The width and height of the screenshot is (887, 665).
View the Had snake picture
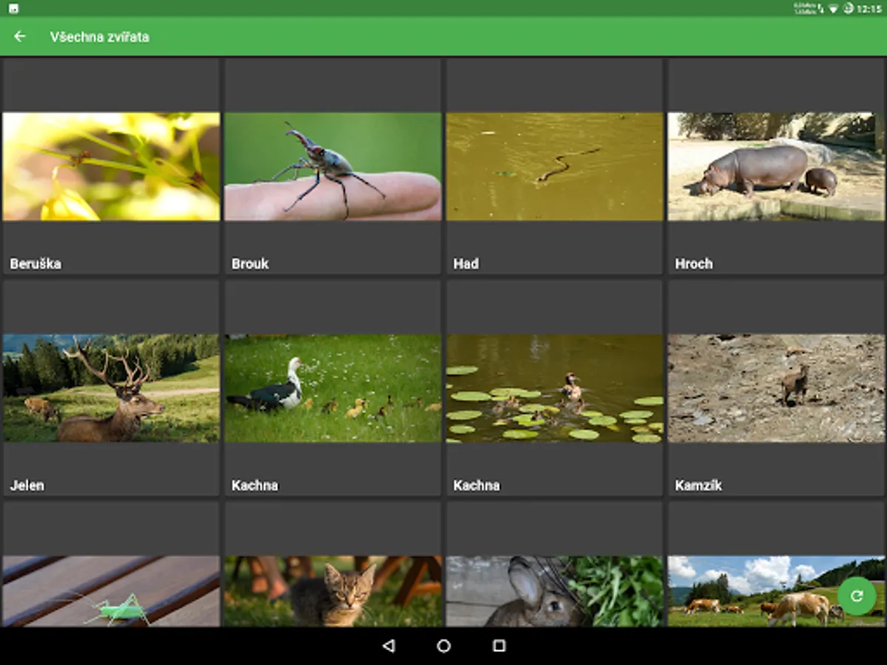point(554,166)
